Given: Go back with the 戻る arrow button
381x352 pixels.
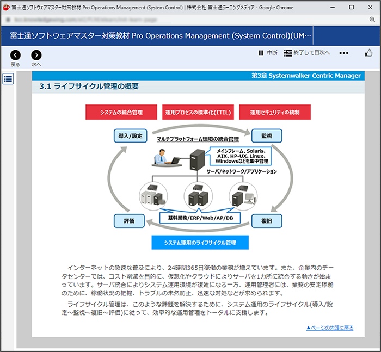Looking at the screenshot, I should (x=15, y=55).
